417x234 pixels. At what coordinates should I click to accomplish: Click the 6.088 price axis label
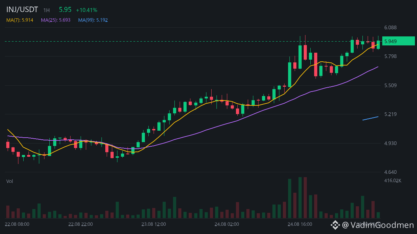pyautogui.click(x=391, y=27)
